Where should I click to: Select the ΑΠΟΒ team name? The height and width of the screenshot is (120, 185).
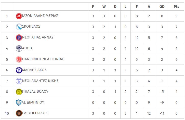click(x=27, y=48)
